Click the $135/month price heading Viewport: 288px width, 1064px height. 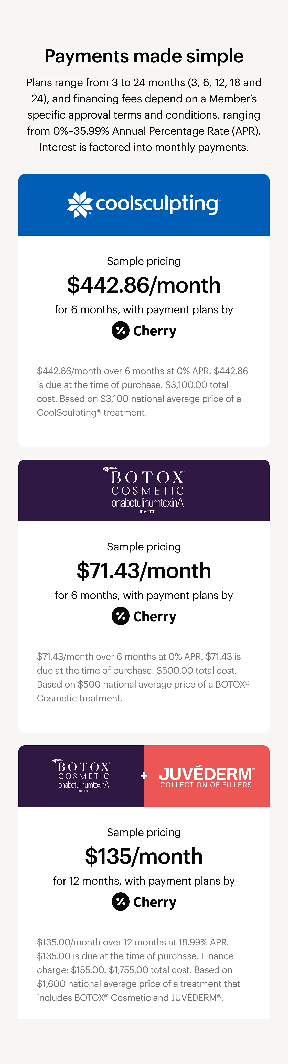pyautogui.click(x=144, y=856)
